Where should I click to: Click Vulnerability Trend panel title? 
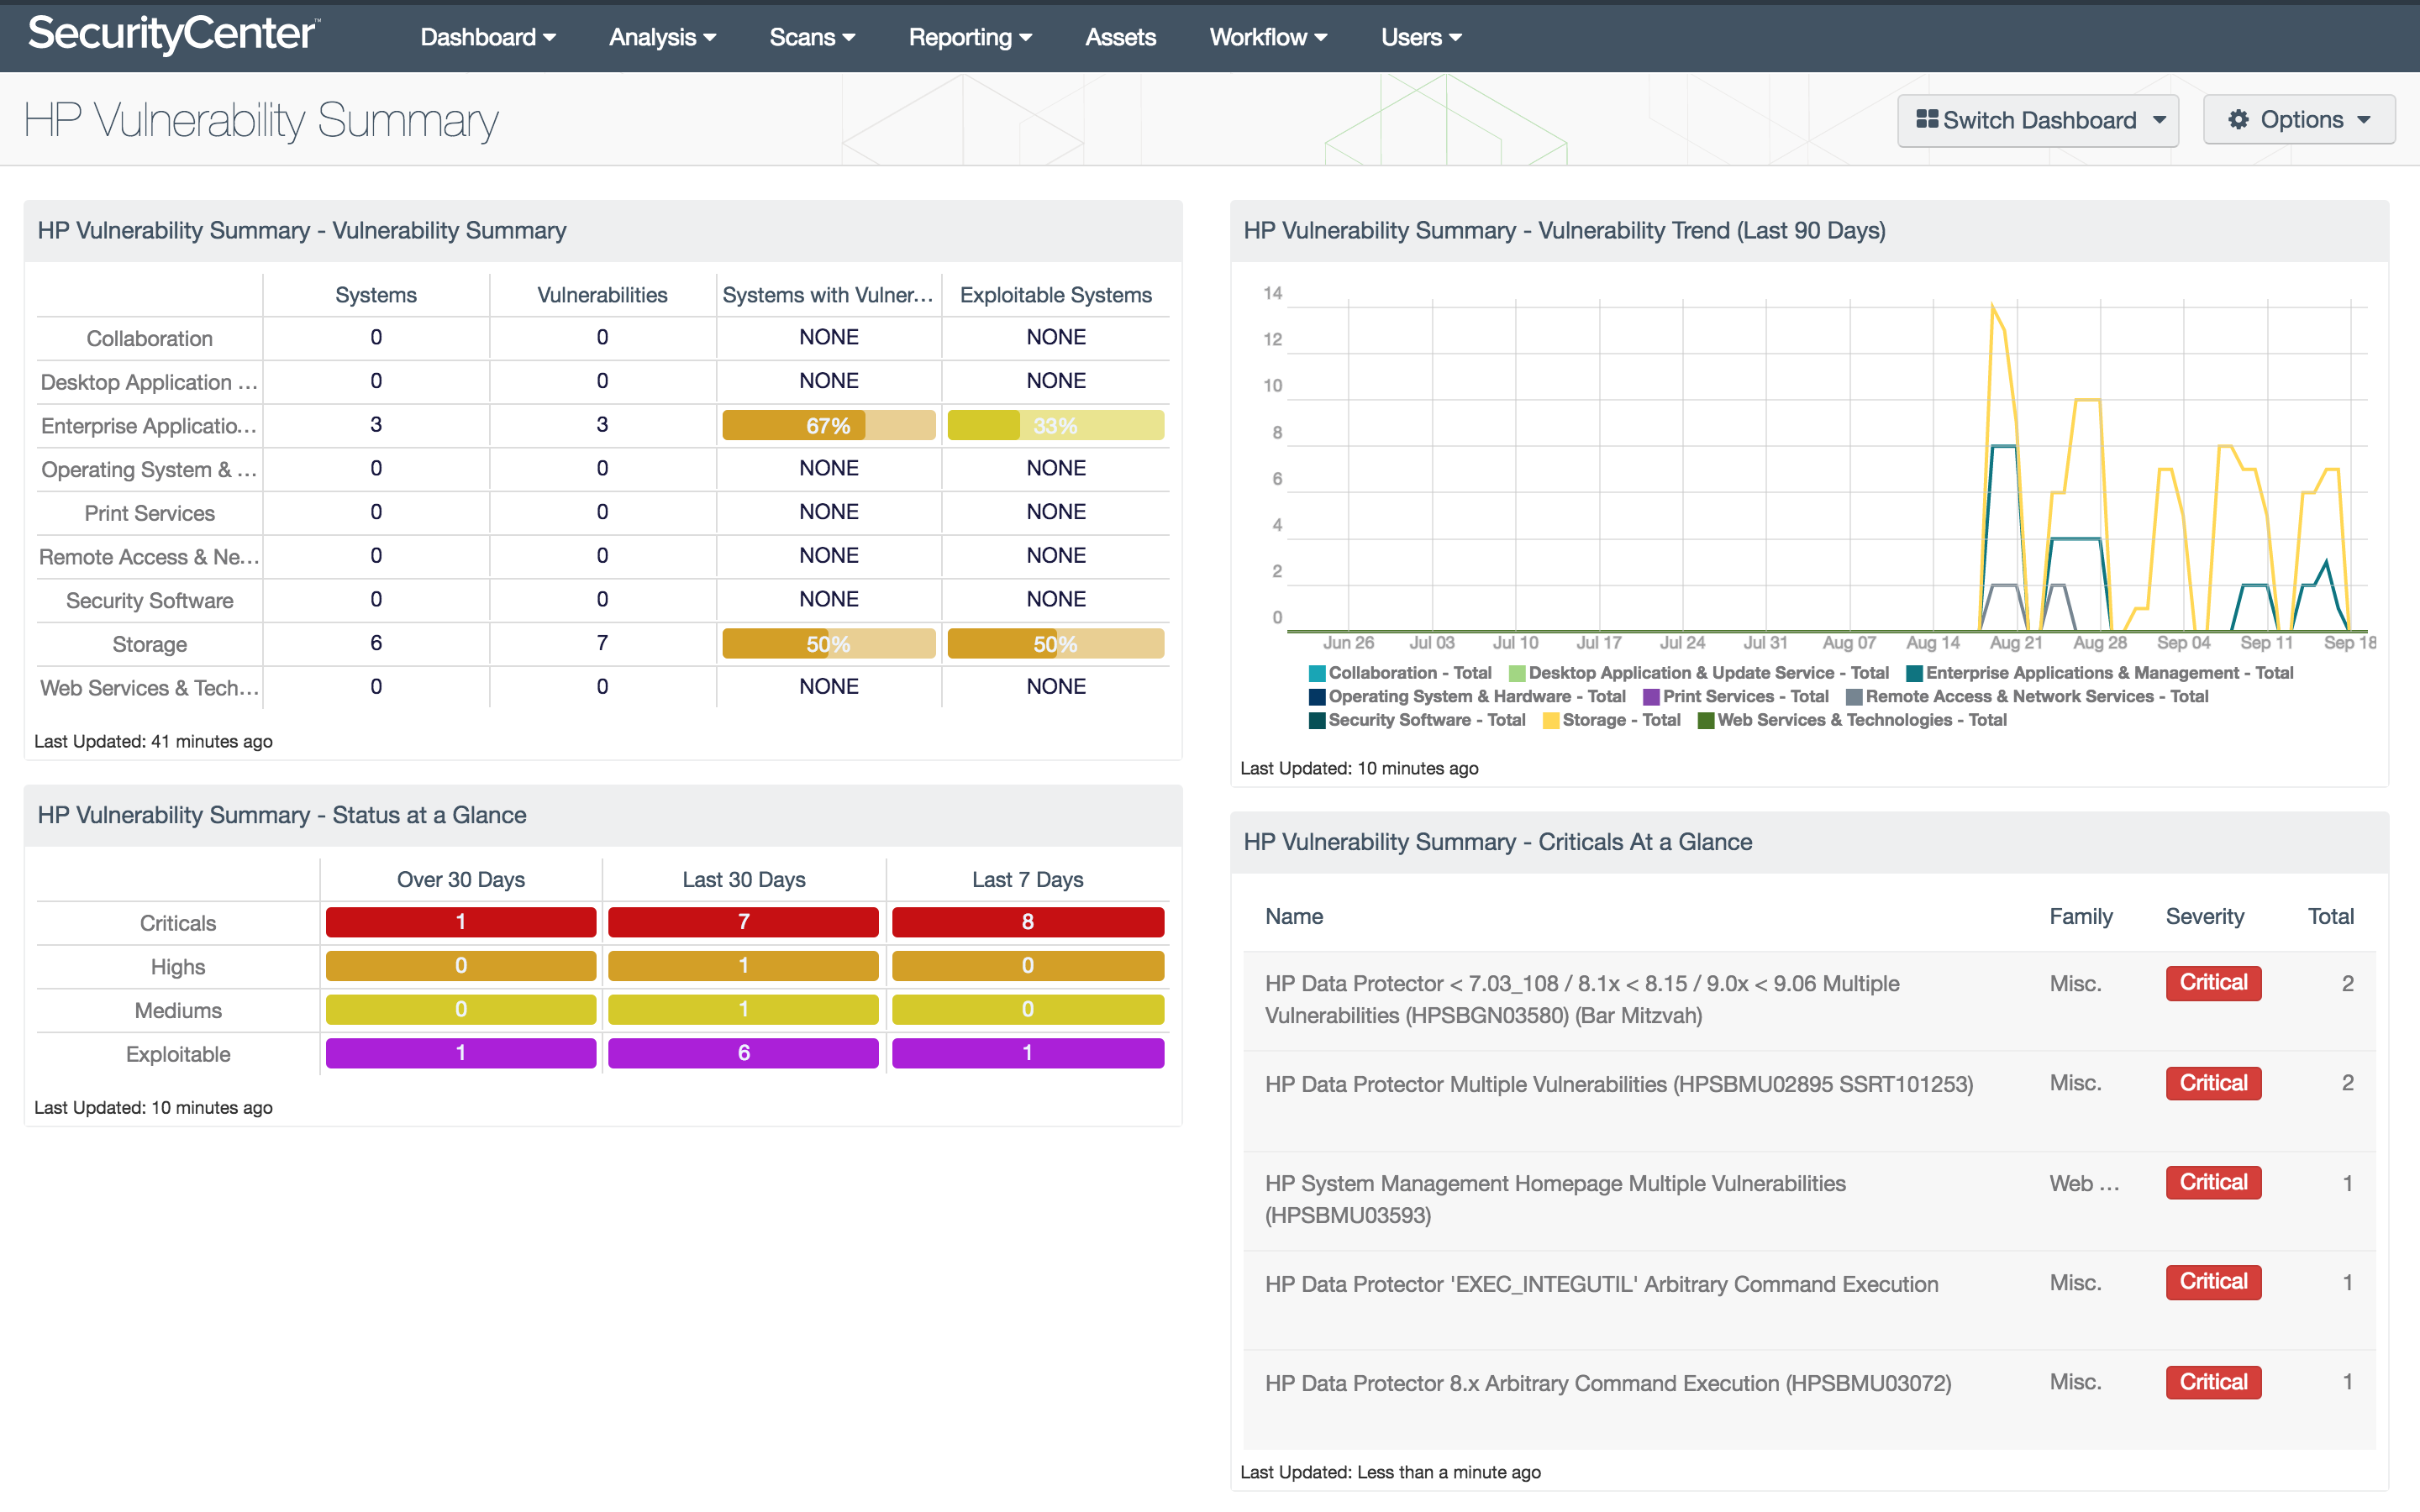point(1564,231)
